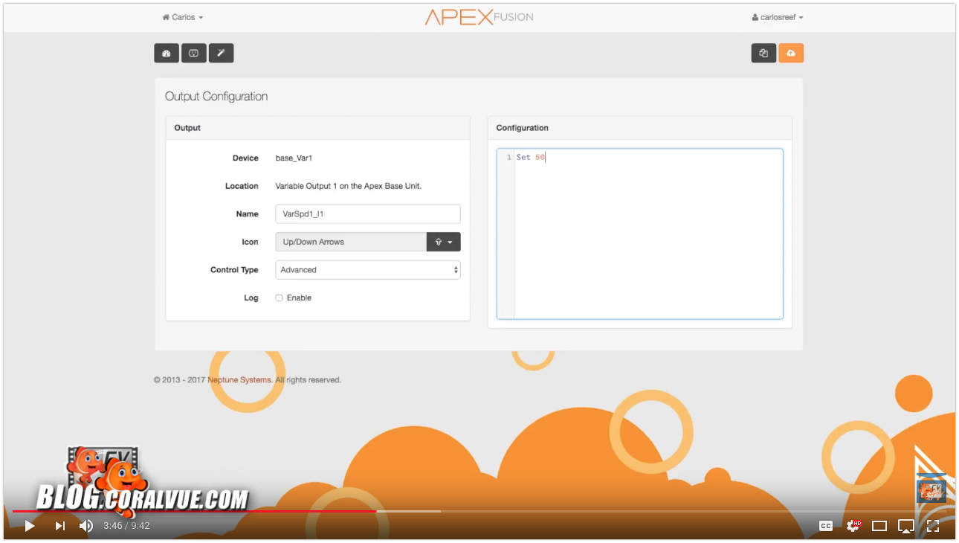Play the video
Screen dimensions: 959x543
30,526
